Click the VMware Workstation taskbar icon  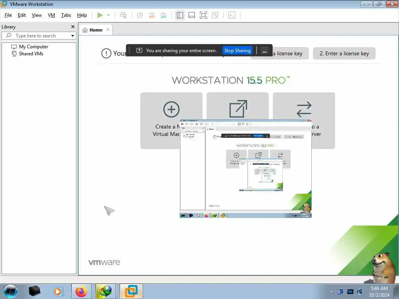[x=131, y=291]
